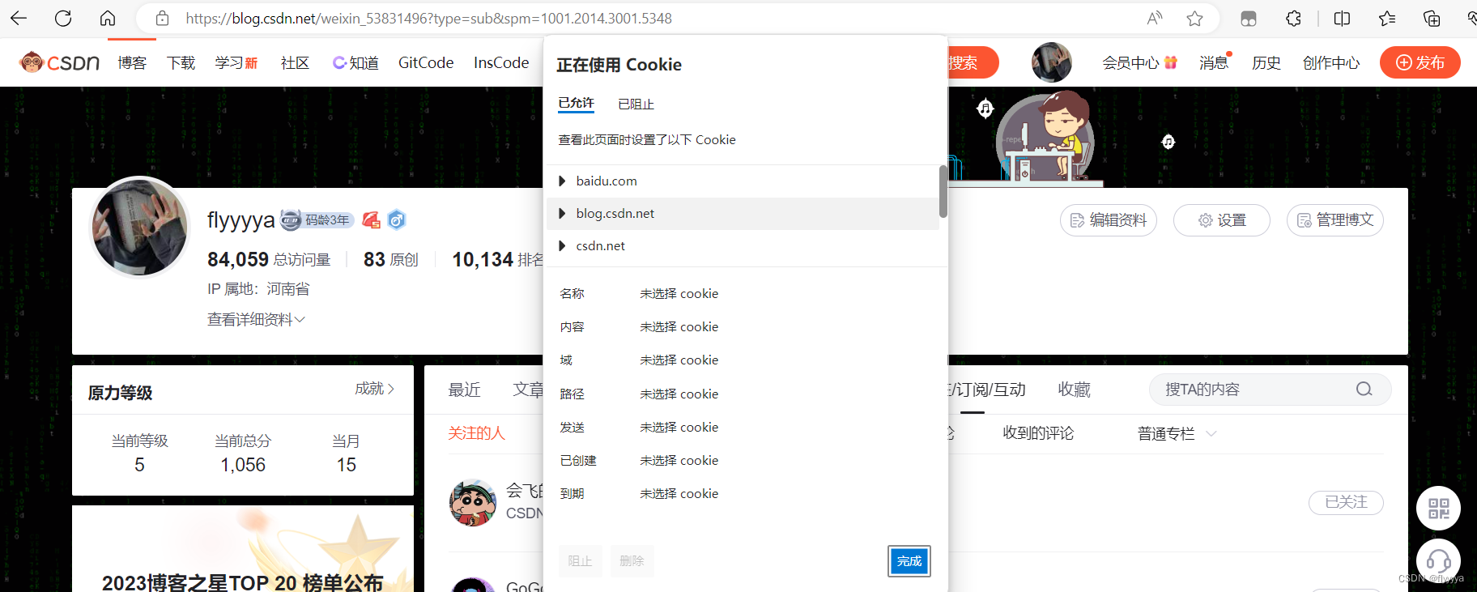This screenshot has width=1477, height=592.
Task: Open 学习 in the CSDN nav
Action: click(236, 63)
